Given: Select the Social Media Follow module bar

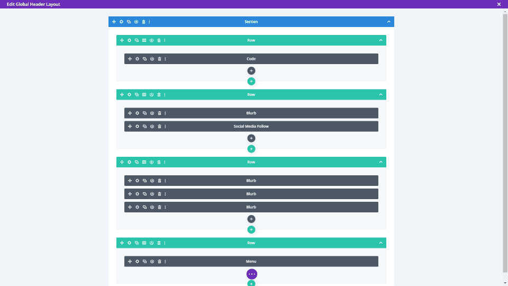Looking at the screenshot, I should 251,126.
